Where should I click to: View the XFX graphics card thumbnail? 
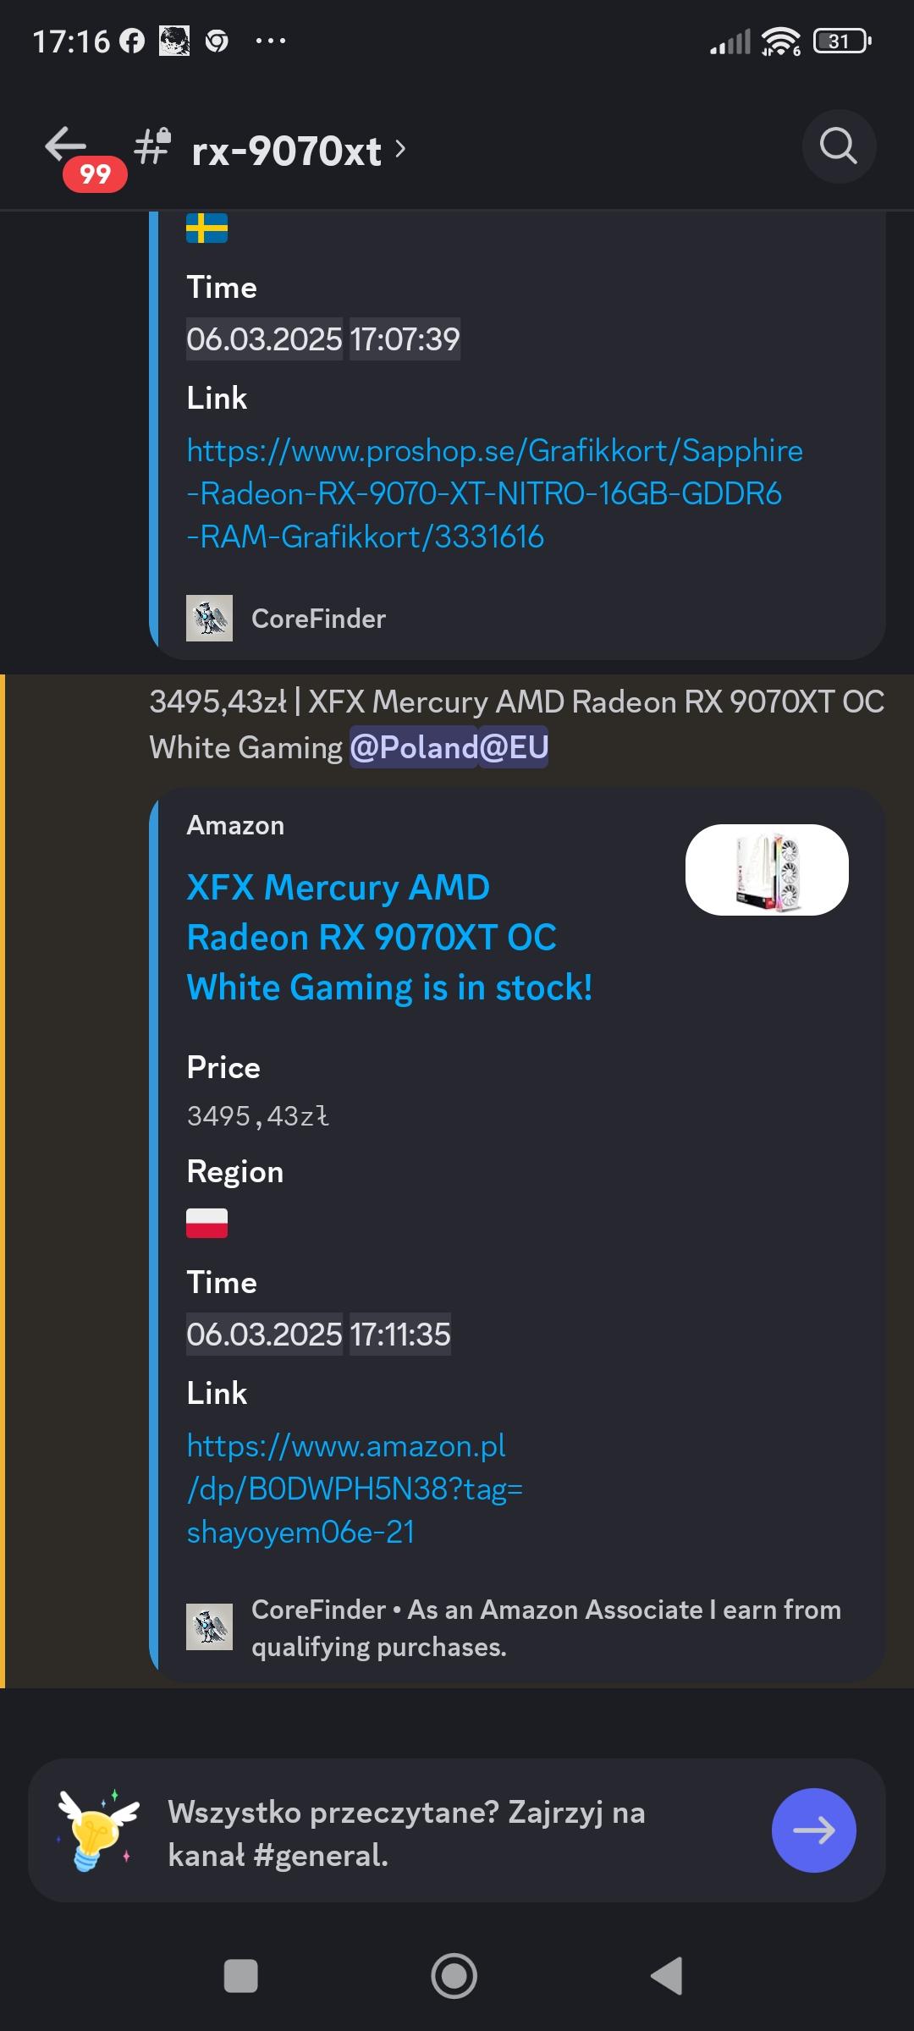coord(767,870)
